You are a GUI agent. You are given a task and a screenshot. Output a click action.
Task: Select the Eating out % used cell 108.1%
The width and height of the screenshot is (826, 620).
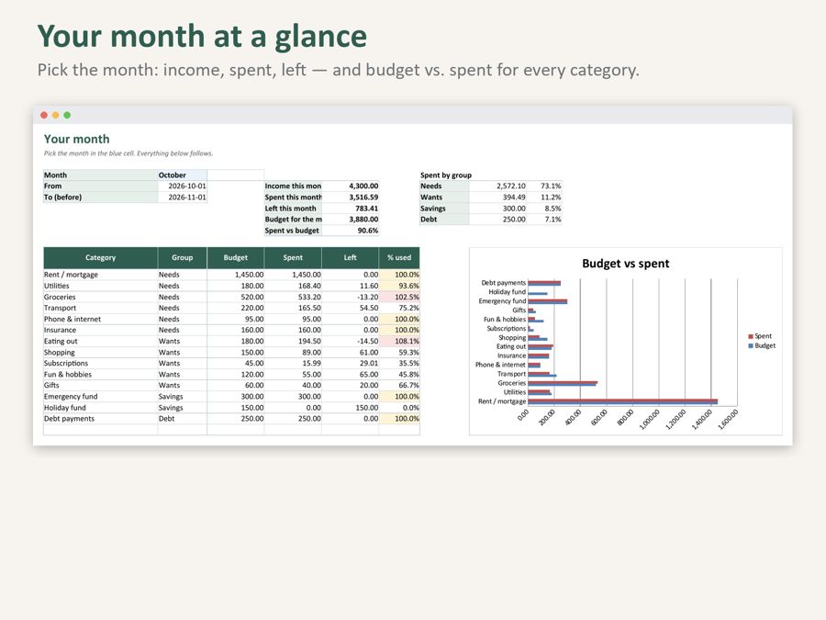click(399, 341)
